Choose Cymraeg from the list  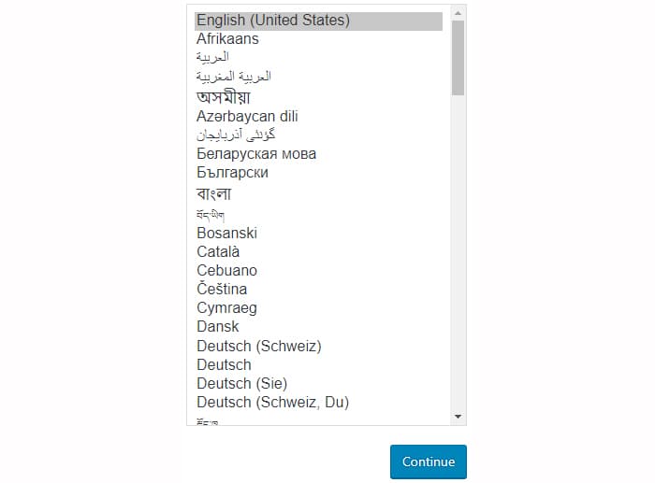(x=318, y=307)
